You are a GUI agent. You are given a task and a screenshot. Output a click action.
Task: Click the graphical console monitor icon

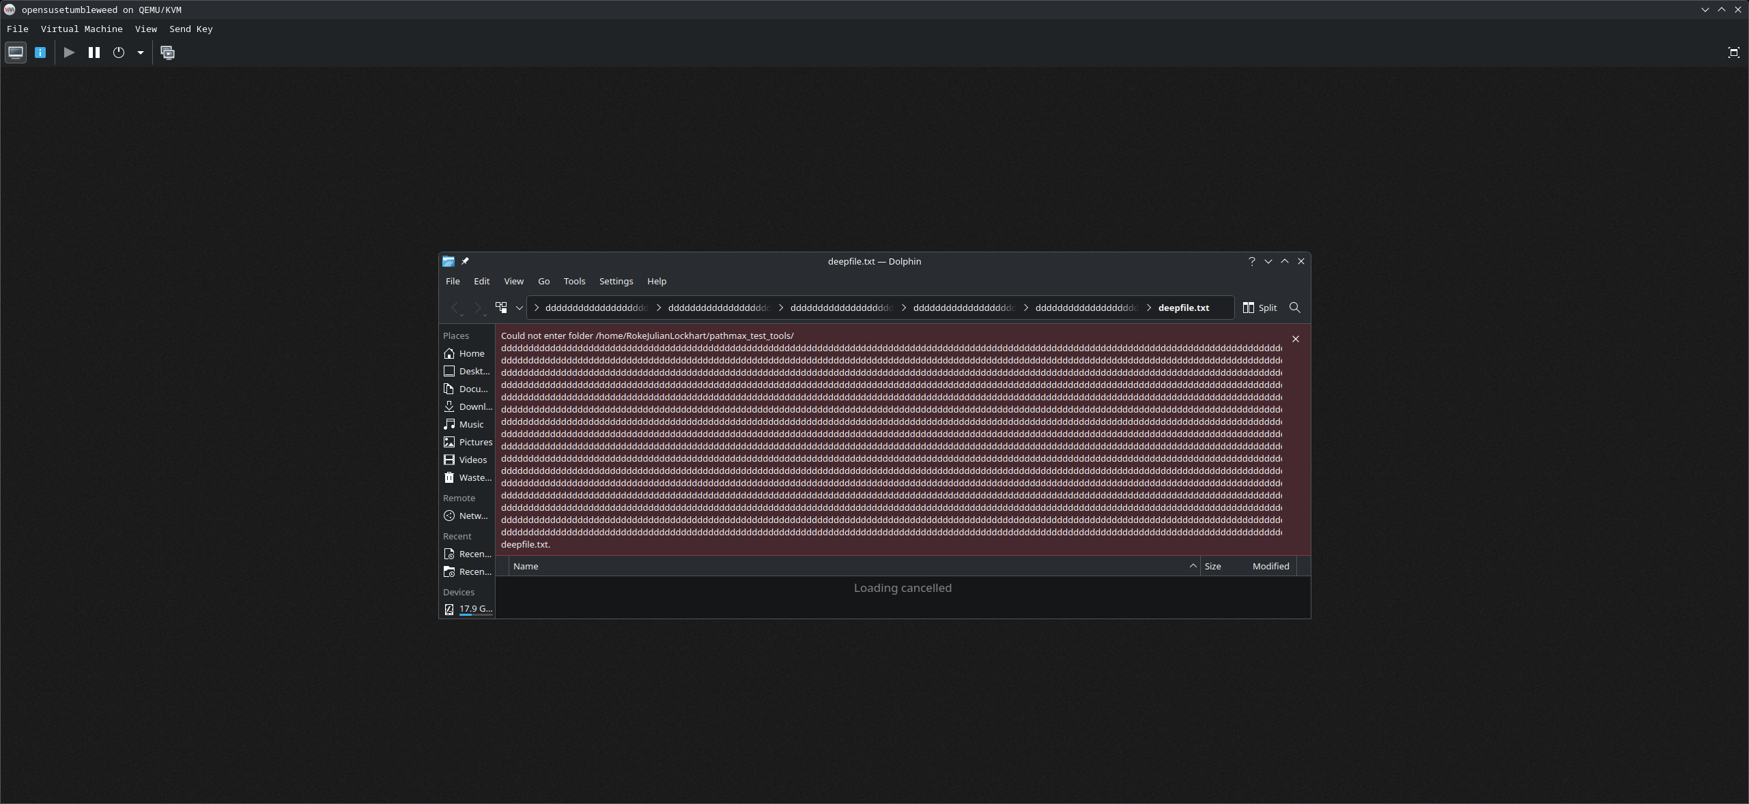pos(16,53)
